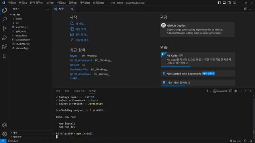This screenshot has width=255, height=143.
Task: Select the powershell terminal label
Action: pos(220,91)
